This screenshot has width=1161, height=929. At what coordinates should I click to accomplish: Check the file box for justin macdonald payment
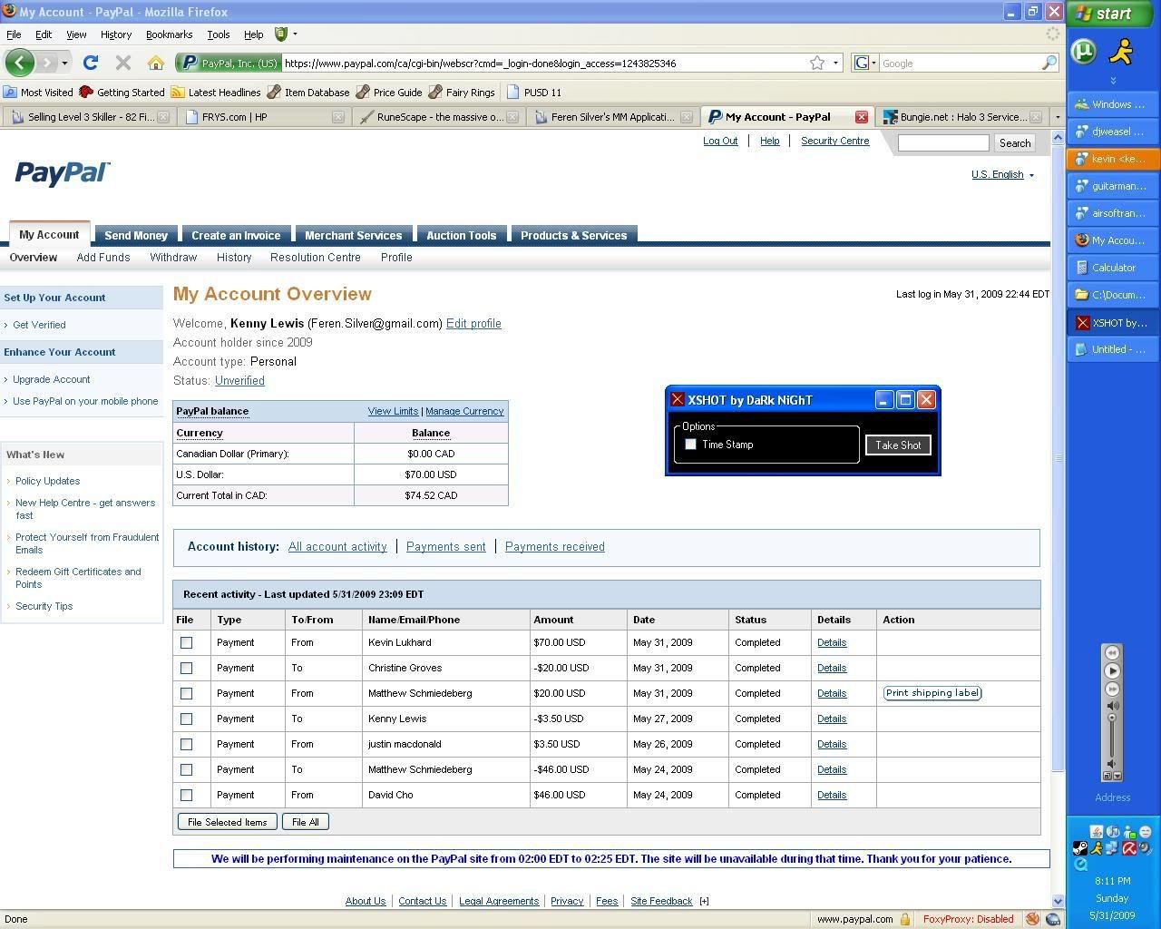pos(186,744)
